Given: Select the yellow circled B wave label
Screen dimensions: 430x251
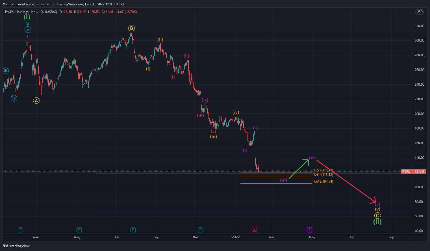Looking at the screenshot, I should [131, 28].
